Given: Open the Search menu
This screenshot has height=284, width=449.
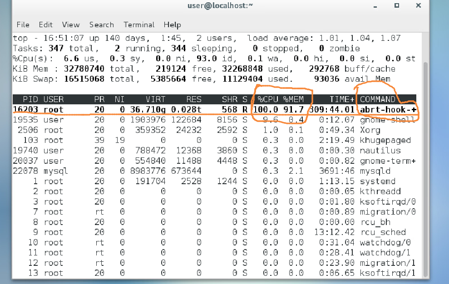Looking at the screenshot, I should coord(102,24).
